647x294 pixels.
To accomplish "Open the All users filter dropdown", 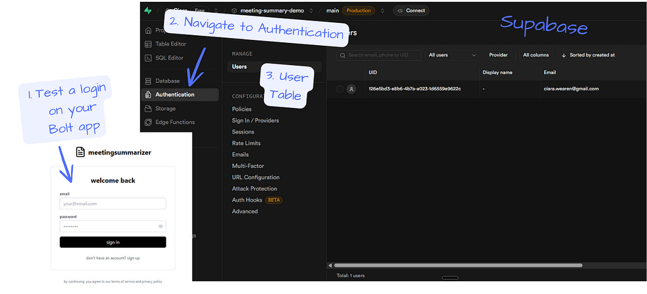I will pos(453,55).
